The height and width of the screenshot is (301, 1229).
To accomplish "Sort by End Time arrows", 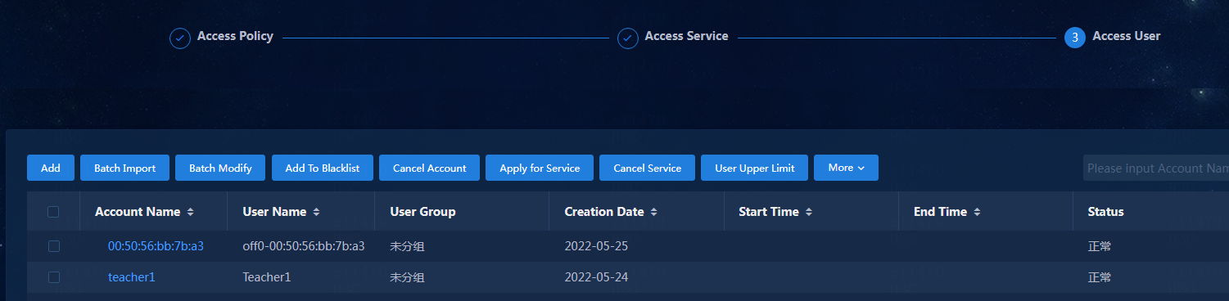I will [978, 212].
